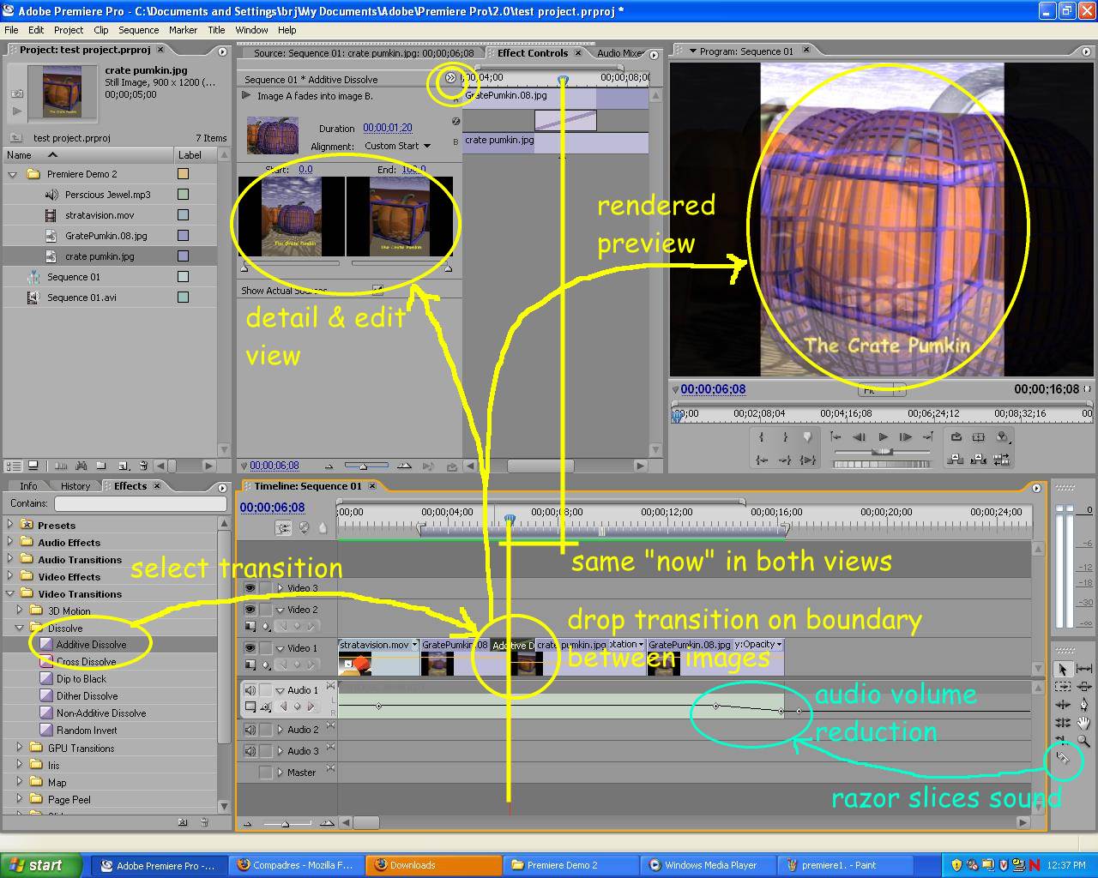This screenshot has height=878, width=1098.
Task: Select the Pen tool in tools panel
Action: (x=1084, y=704)
